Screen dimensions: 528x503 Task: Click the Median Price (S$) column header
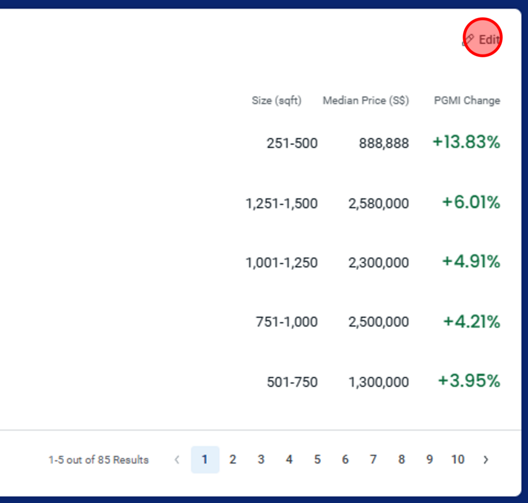366,100
